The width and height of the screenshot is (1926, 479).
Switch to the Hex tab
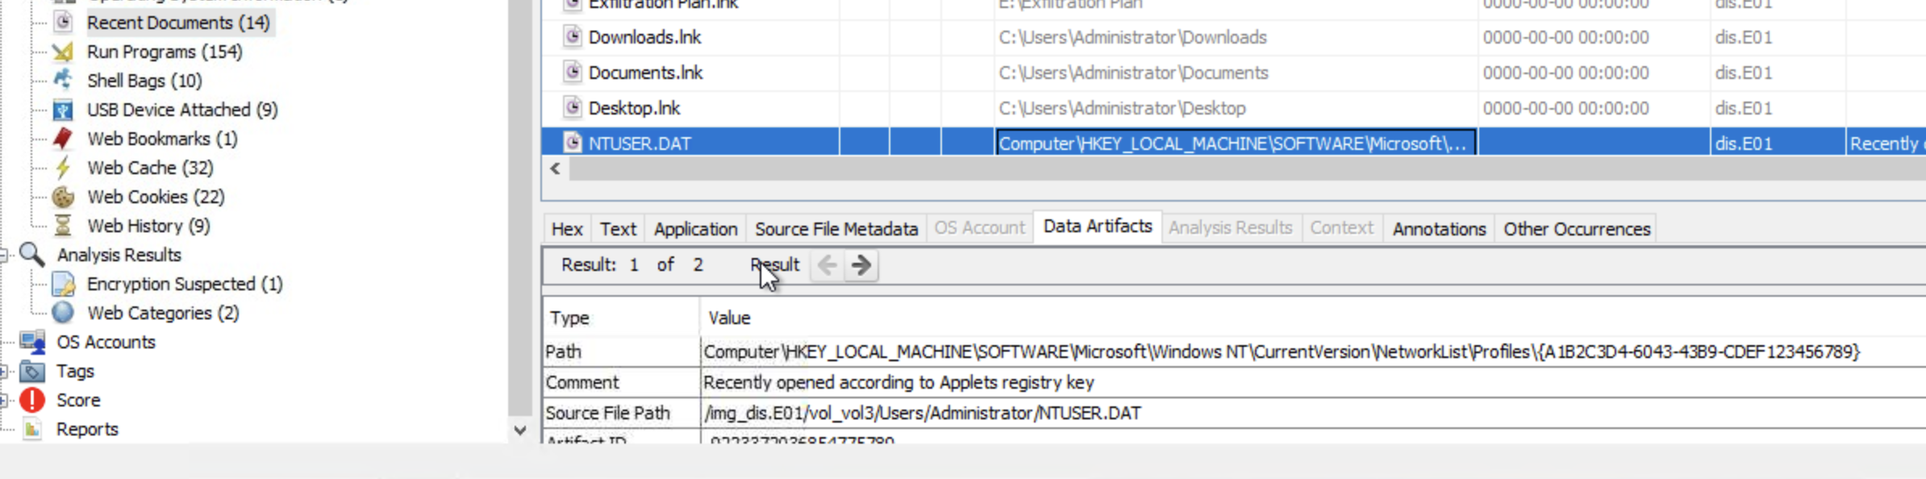click(566, 229)
